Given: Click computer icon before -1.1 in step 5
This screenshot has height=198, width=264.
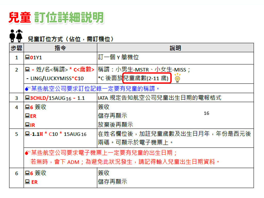Looking at the screenshot, I should click(27, 134).
